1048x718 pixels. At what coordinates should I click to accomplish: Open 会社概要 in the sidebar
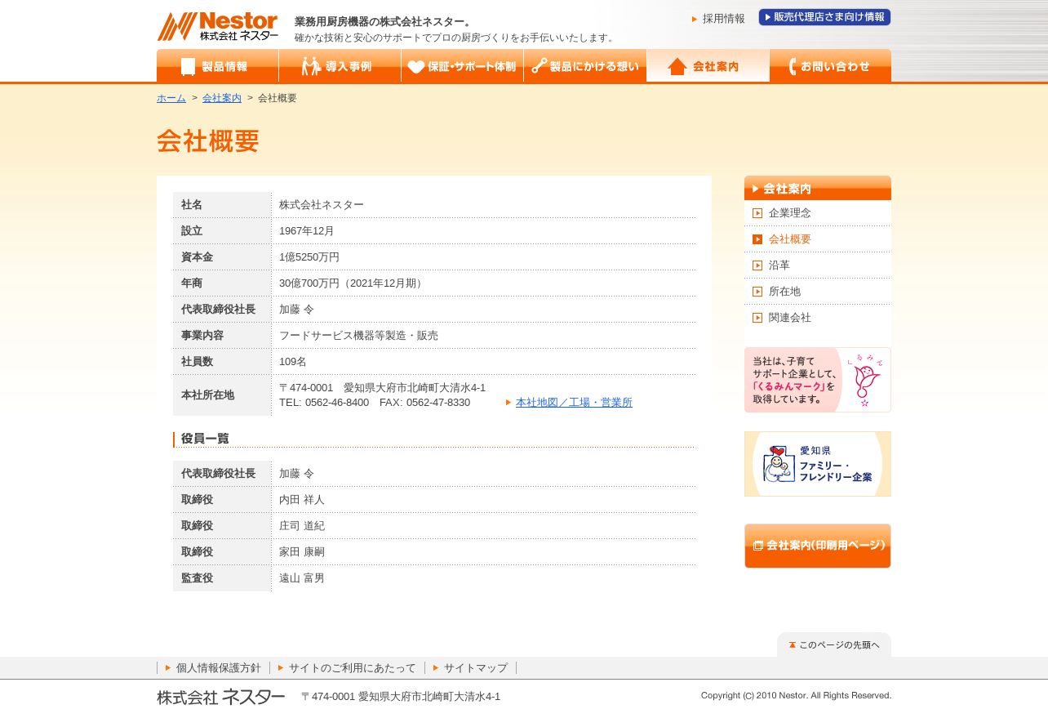coord(790,239)
